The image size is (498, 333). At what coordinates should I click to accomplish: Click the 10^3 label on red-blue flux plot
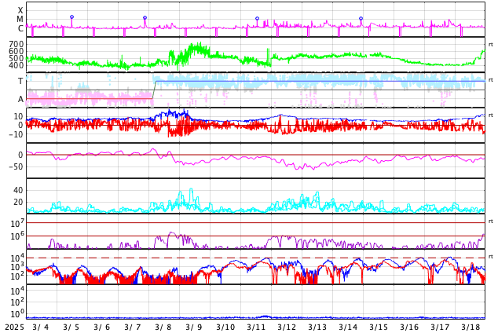17,267
